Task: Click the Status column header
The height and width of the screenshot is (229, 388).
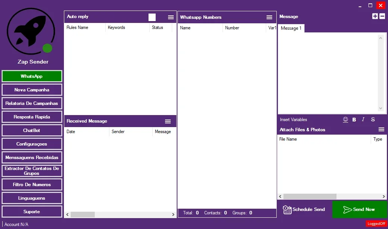Action: (161, 27)
